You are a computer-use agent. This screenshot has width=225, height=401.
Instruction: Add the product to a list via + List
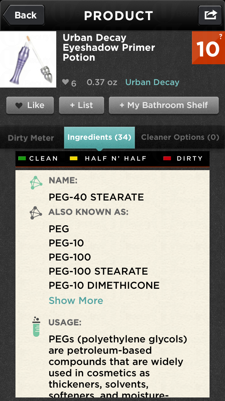[x=81, y=105]
